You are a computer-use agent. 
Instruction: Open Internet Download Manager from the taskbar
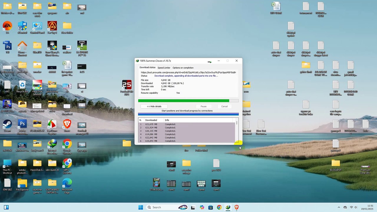click(x=228, y=207)
